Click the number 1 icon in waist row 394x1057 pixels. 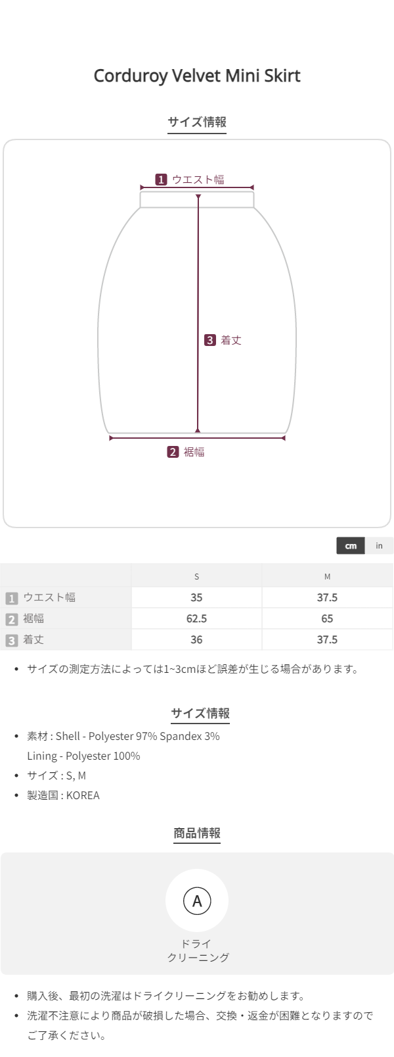pos(11,598)
